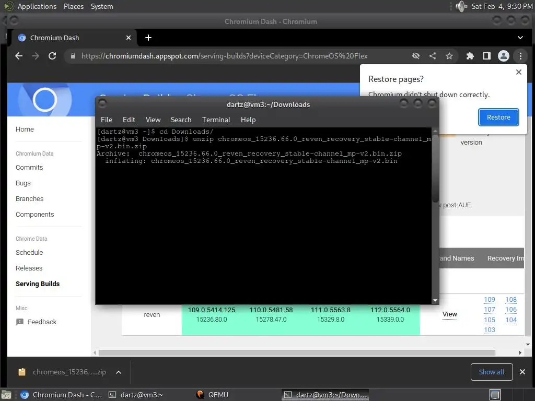Open recovery image 103 link

tap(489, 330)
